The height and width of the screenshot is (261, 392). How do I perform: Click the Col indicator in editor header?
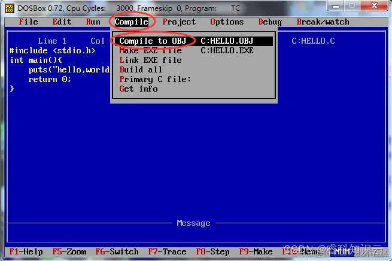click(x=98, y=41)
